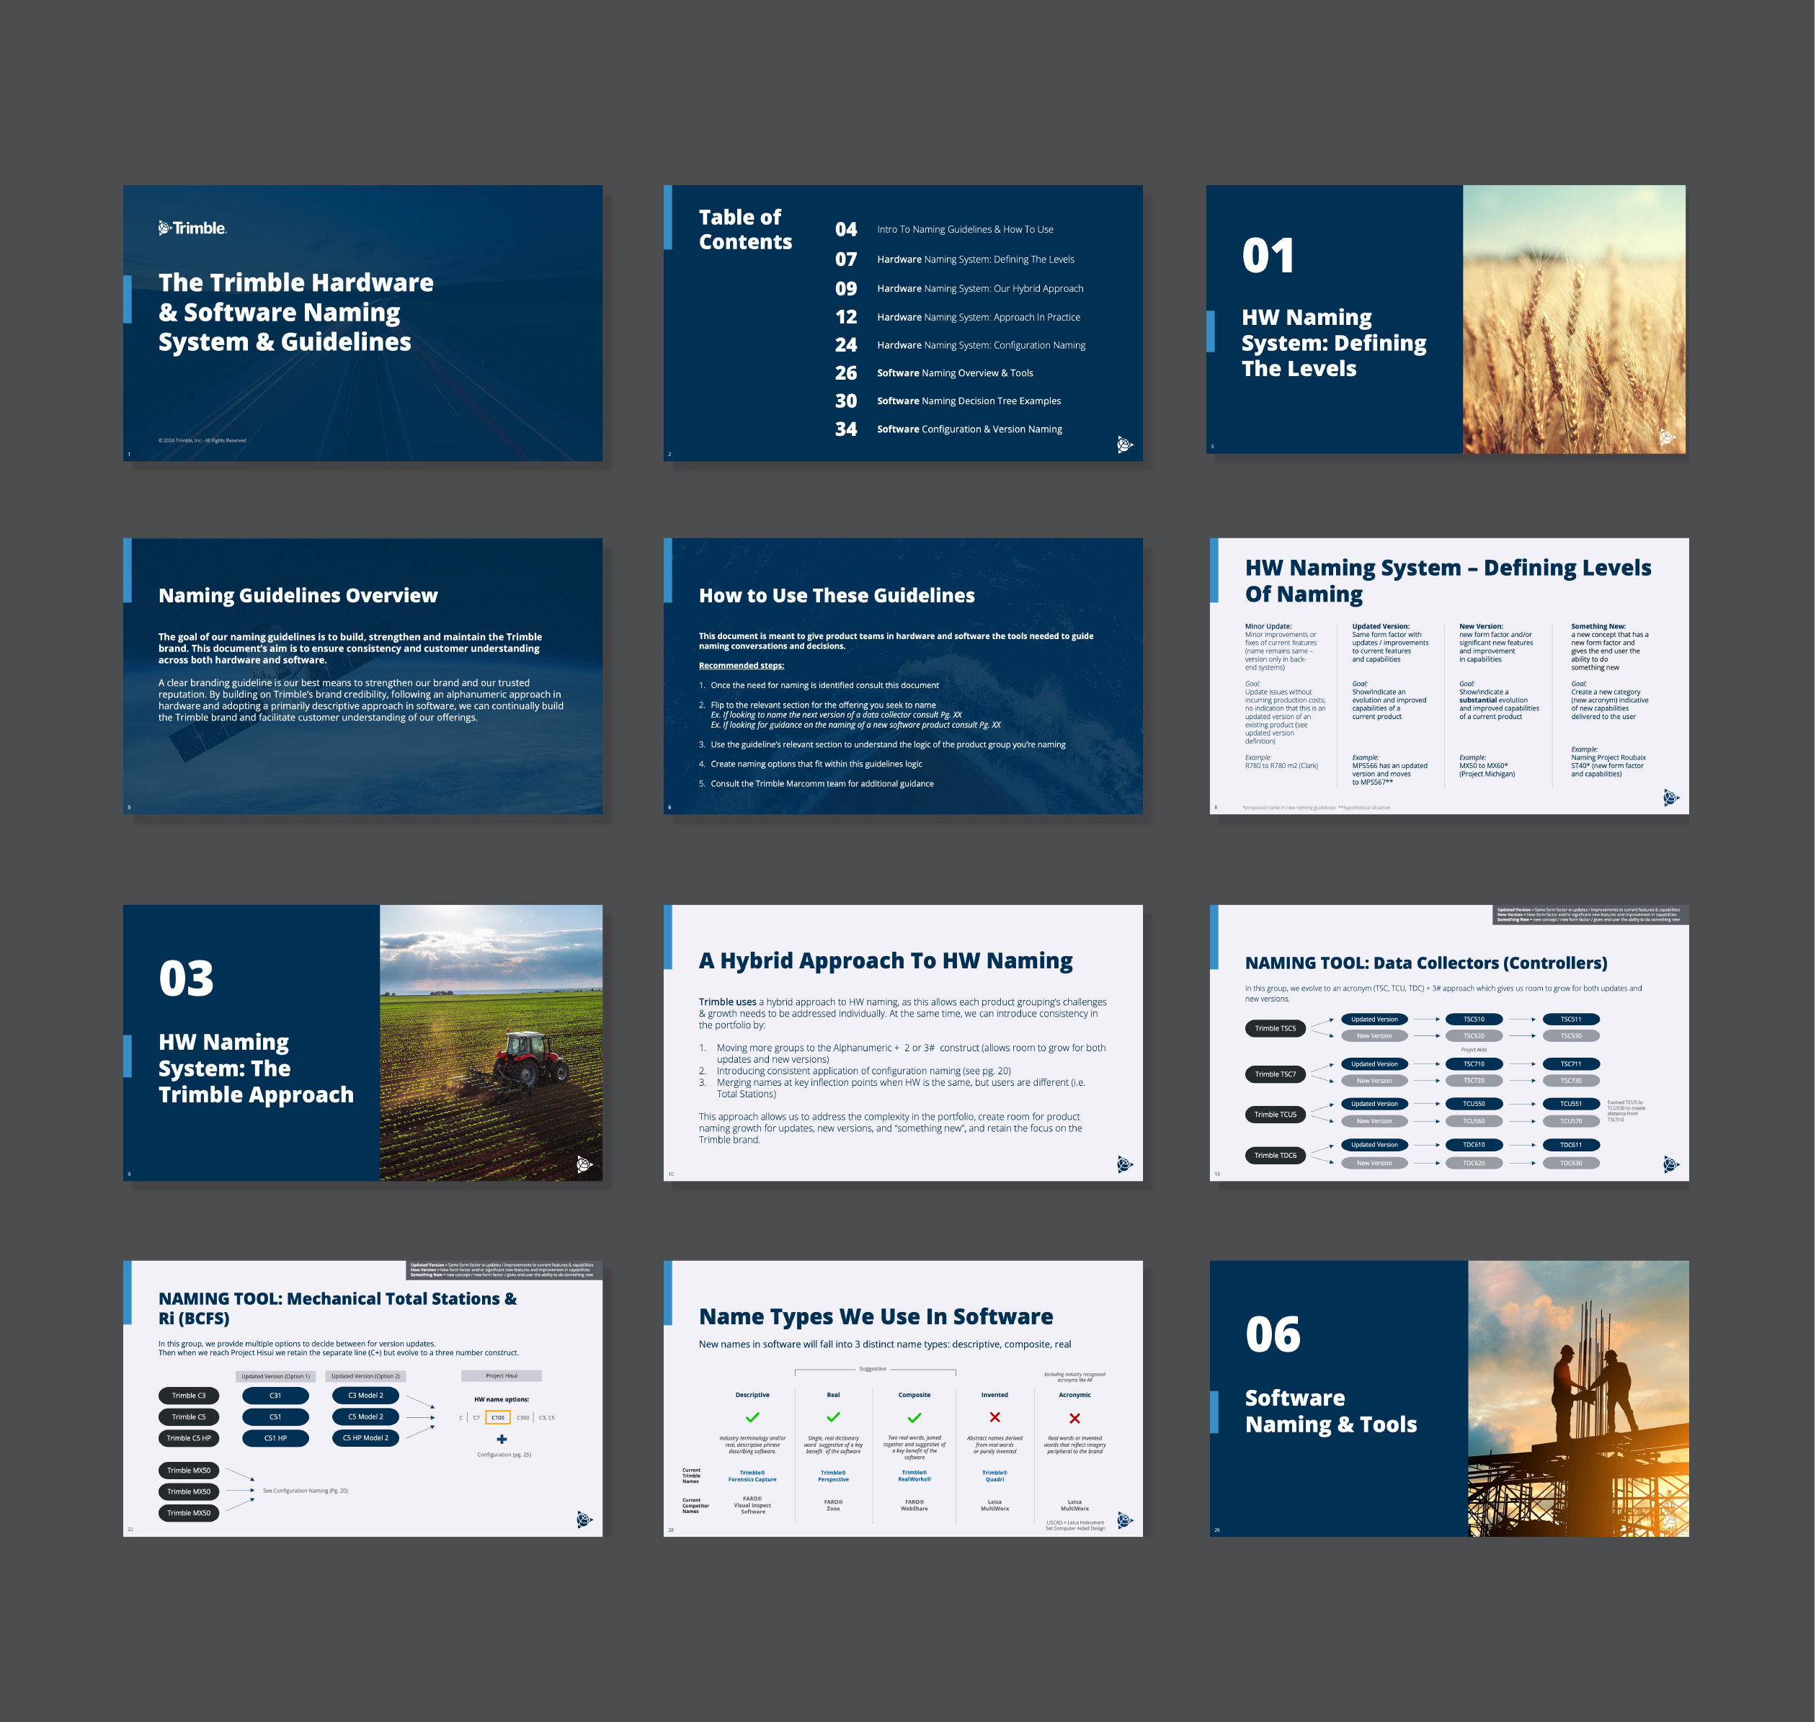Click the globe icon on the wheat-field slide

[x=1668, y=438]
